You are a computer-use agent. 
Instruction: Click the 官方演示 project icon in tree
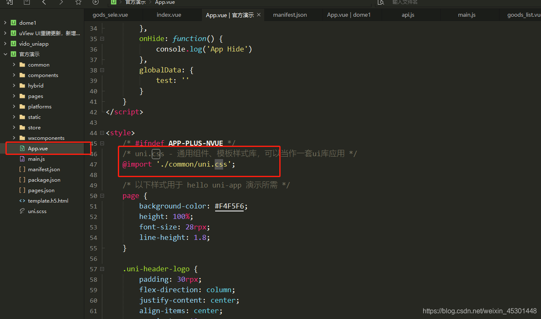click(14, 54)
